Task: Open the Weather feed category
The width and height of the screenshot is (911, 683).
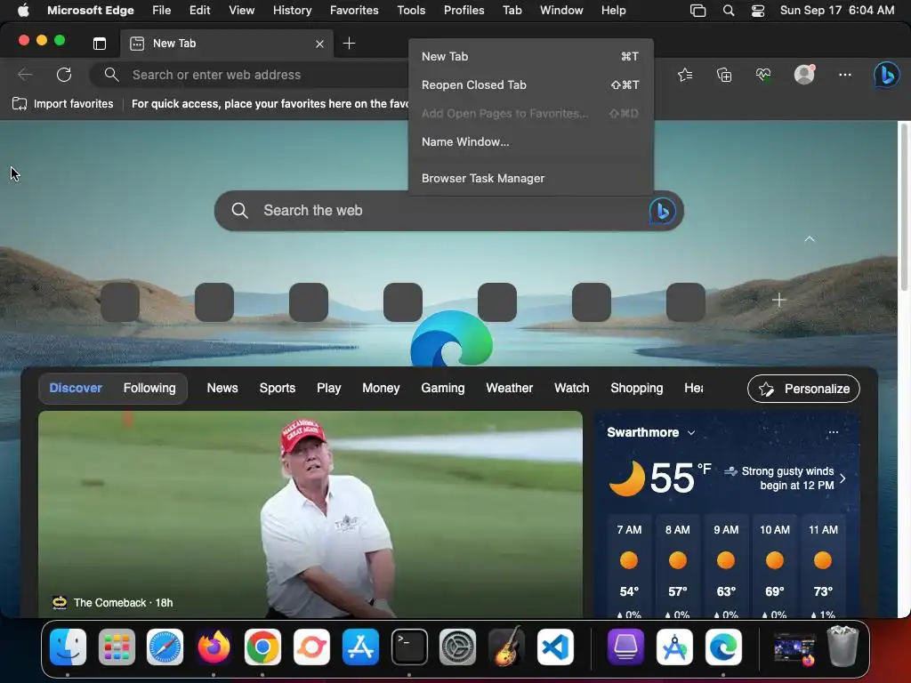Action: point(509,388)
